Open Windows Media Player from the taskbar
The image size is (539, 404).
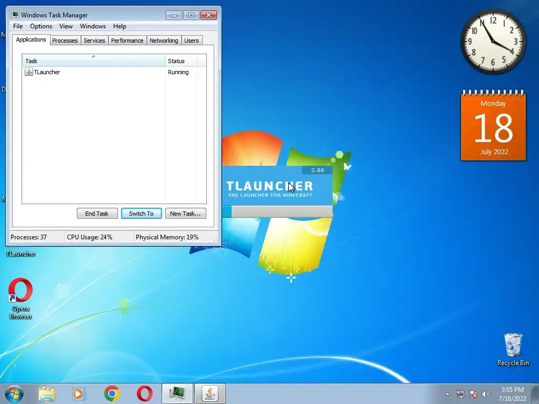point(79,393)
